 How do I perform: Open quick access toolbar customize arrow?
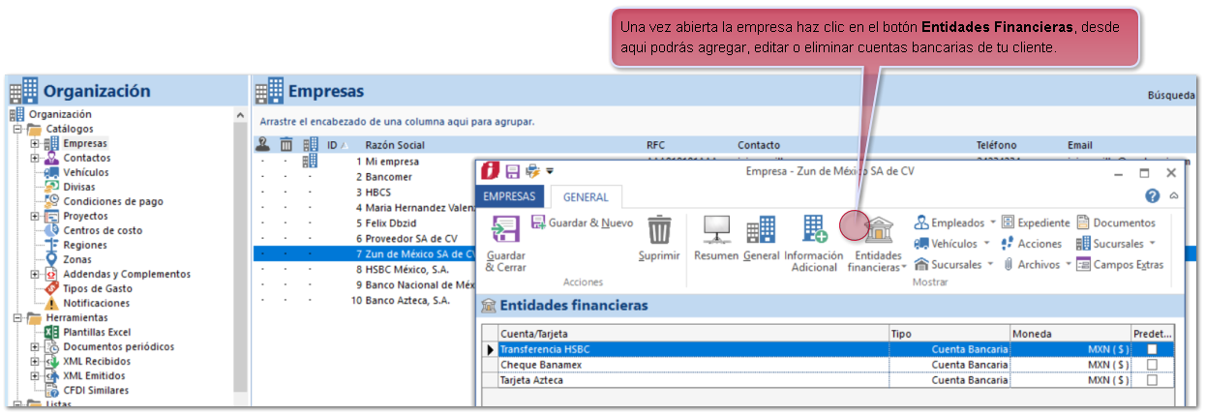coord(550,171)
